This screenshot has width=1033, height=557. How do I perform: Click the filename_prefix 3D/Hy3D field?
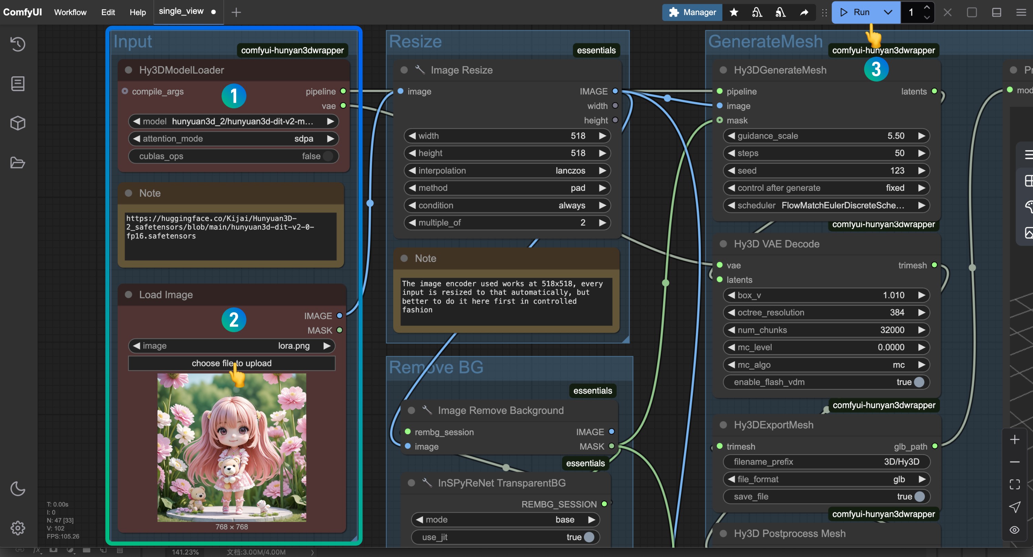pos(826,462)
